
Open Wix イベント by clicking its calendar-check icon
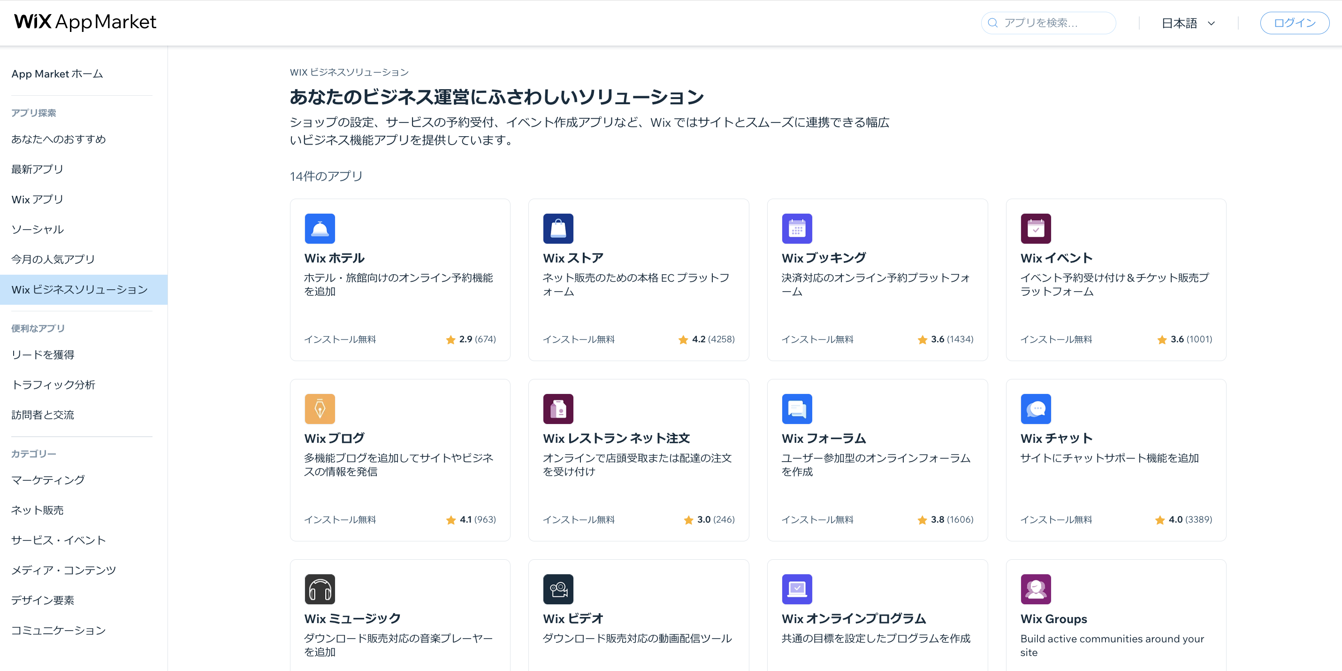pos(1036,228)
